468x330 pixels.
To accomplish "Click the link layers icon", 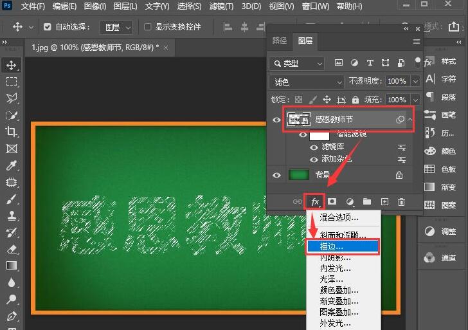I will (x=297, y=202).
